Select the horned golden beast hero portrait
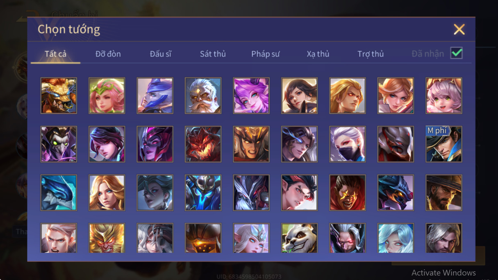Viewport: 498px width, 280px height. (59, 96)
